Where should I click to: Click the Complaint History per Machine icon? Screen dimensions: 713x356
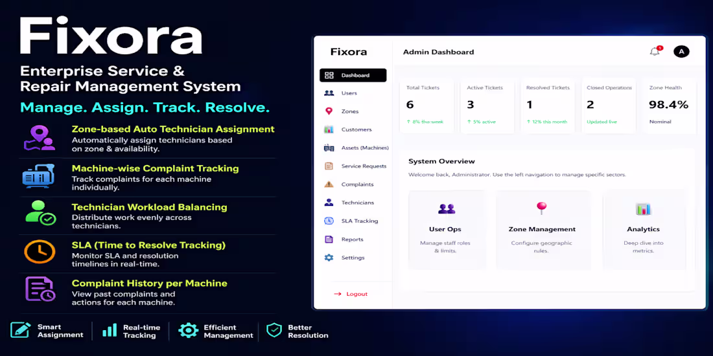[x=40, y=289]
